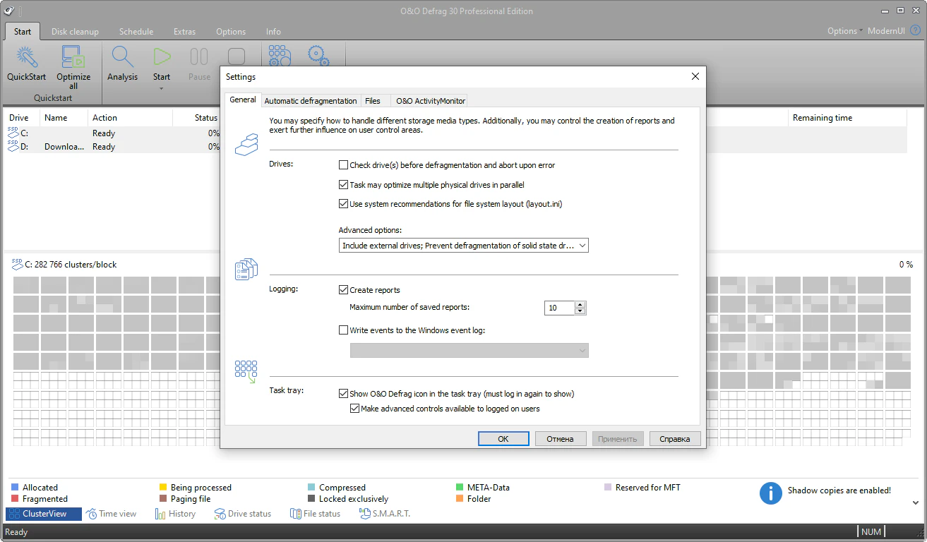Viewport: 927px width, 542px height.
Task: Click the Применить apply button
Action: click(618, 438)
